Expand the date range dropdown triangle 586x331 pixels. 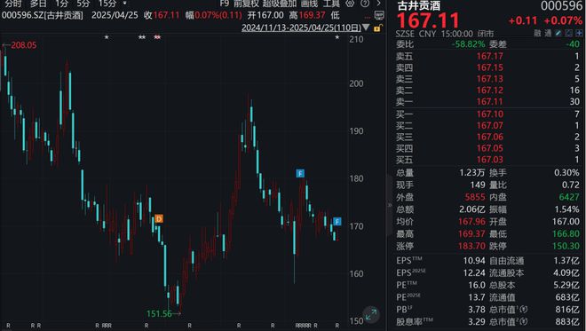coord(366,28)
